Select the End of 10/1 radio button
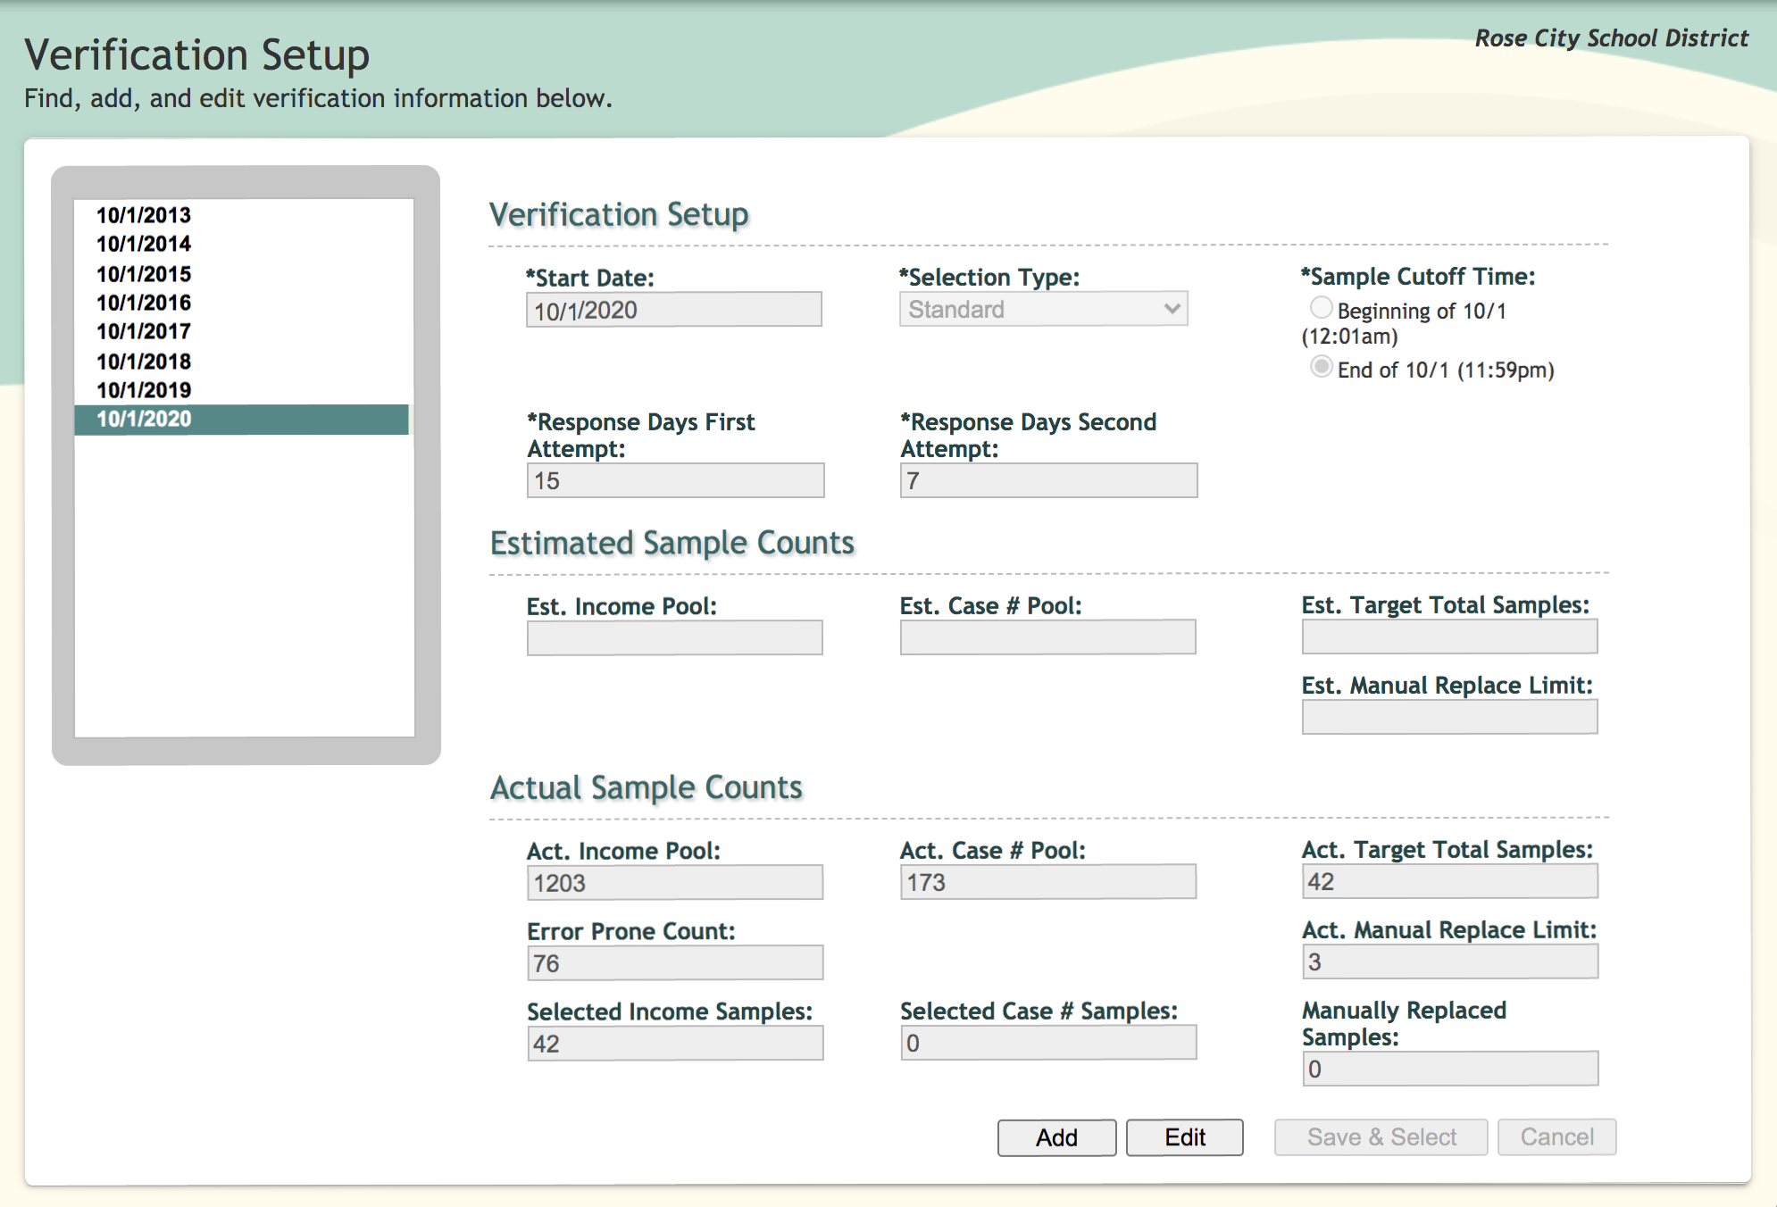This screenshot has width=1777, height=1207. [x=1321, y=367]
